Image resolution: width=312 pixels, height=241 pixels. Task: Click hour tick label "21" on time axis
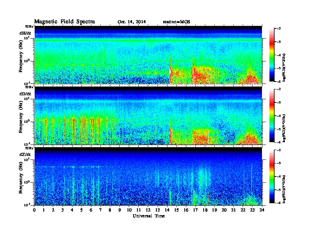[233, 210]
